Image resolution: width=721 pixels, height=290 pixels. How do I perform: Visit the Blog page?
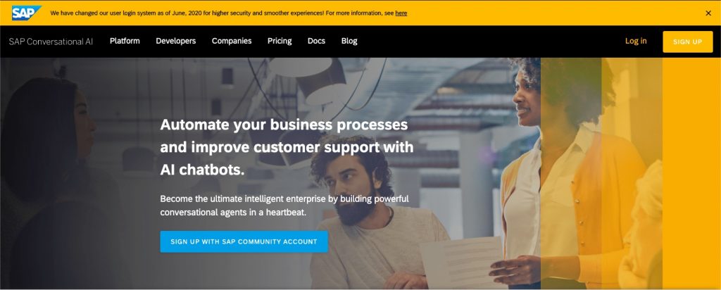pos(349,41)
